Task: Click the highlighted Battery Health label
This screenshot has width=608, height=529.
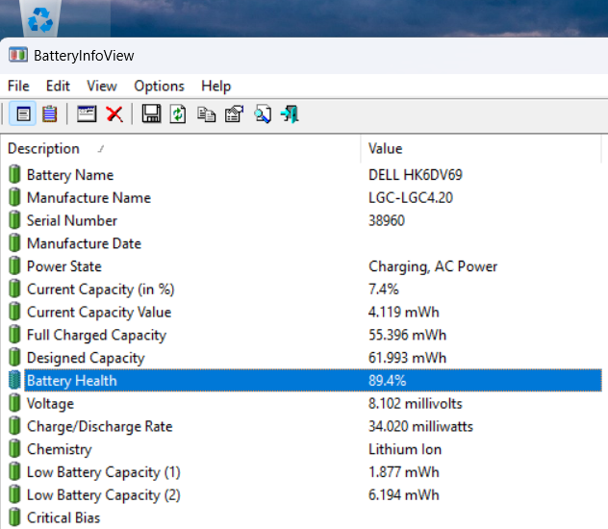Action: pos(72,381)
